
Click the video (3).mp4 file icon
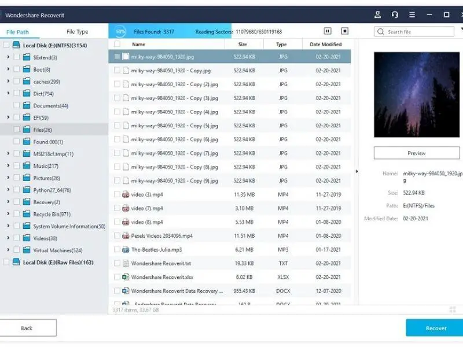126,194
